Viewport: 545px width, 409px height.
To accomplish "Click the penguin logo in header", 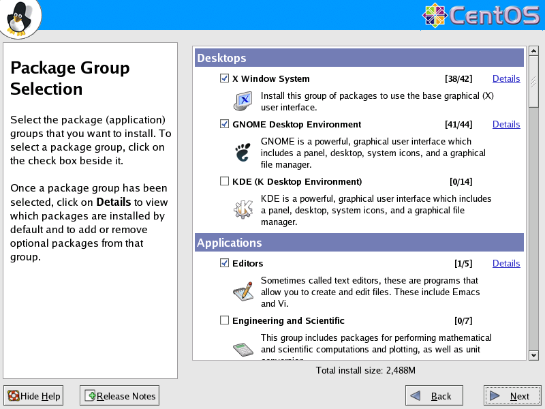I will 19,18.
